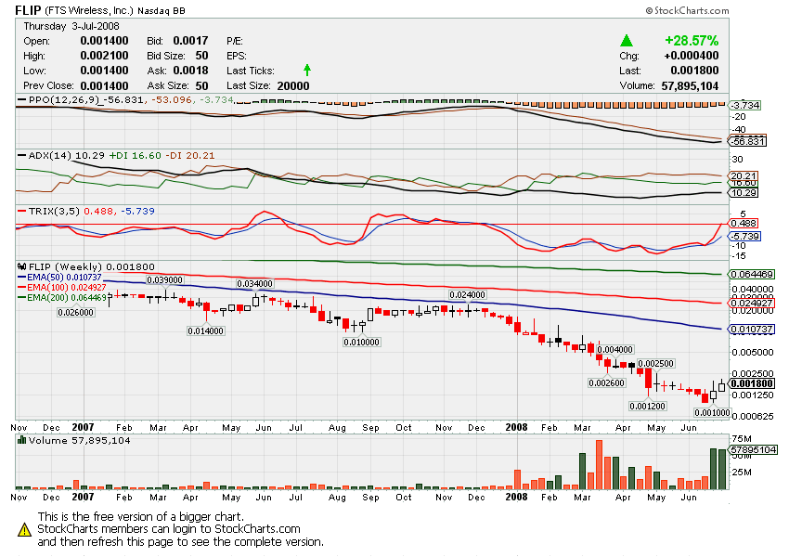This screenshot has width=789, height=557.
Task: Click the Nasdaq BB exchange label
Action: point(161,10)
